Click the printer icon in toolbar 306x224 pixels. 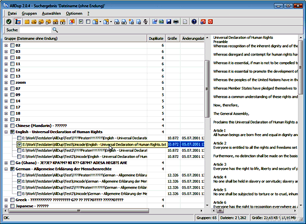(x=176, y=22)
